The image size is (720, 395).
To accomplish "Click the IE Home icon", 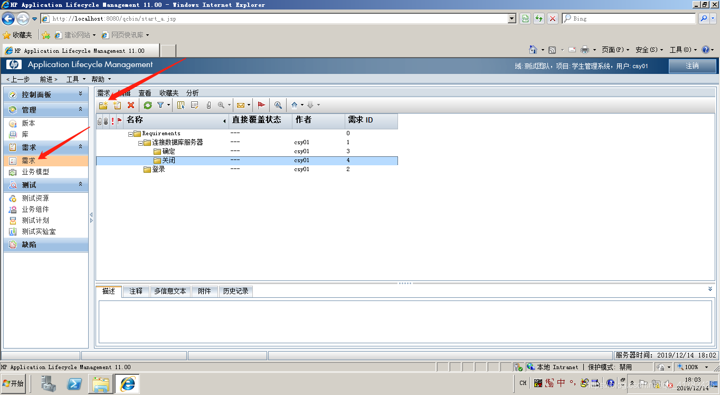I will tap(534, 50).
